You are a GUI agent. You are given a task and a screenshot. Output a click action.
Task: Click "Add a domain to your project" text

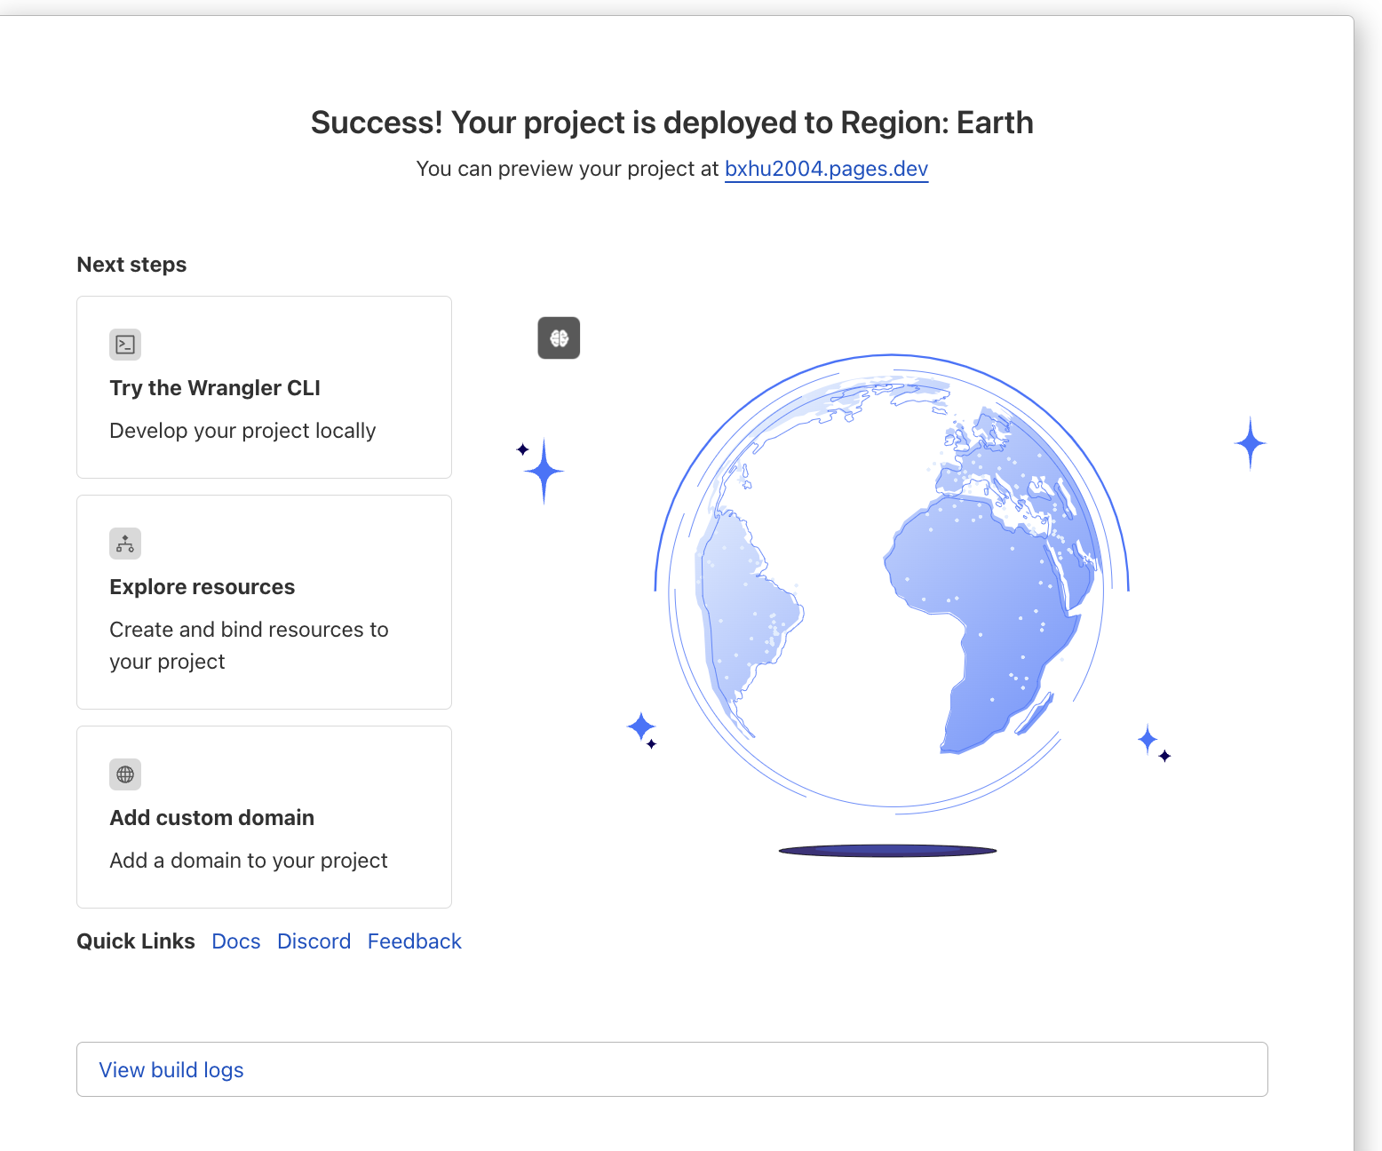tap(249, 861)
